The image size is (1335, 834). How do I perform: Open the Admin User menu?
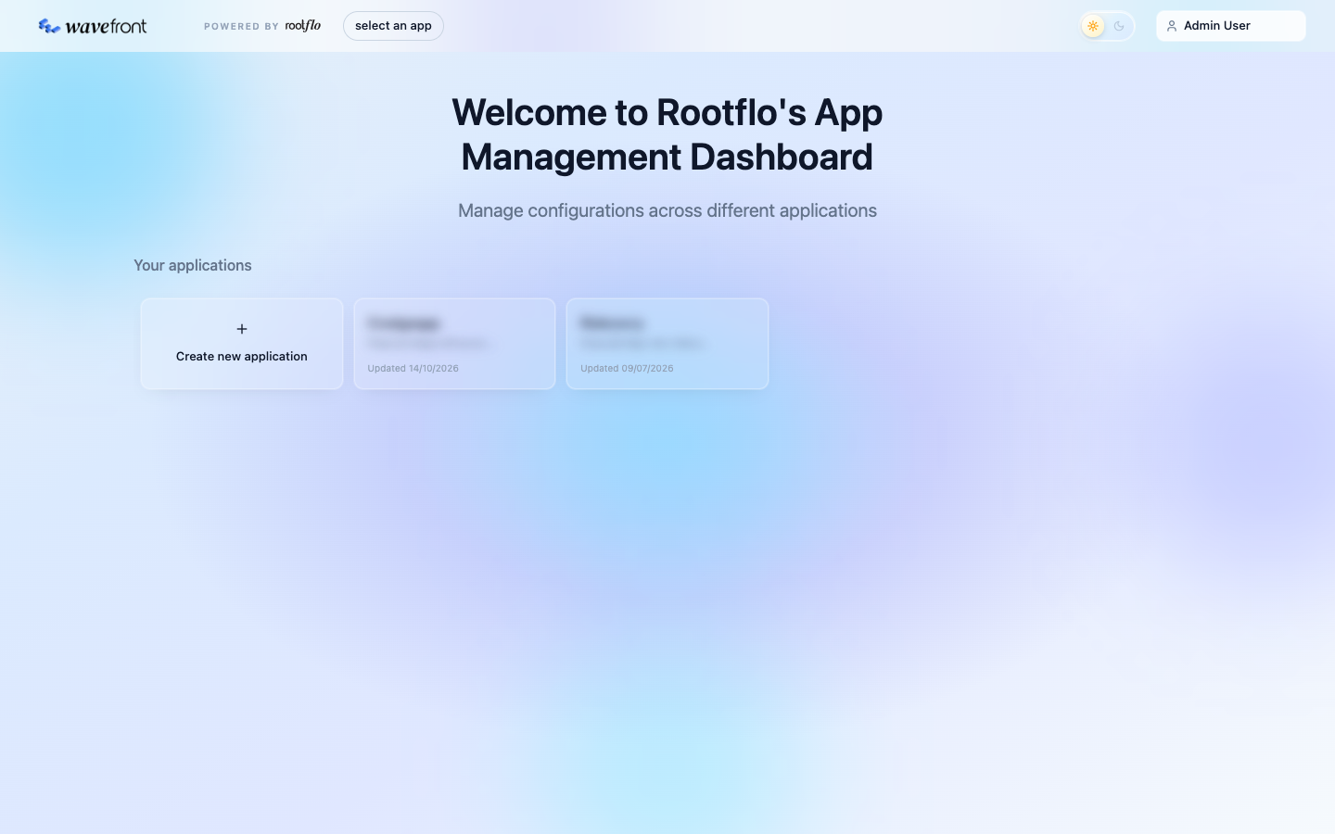coord(1231,26)
